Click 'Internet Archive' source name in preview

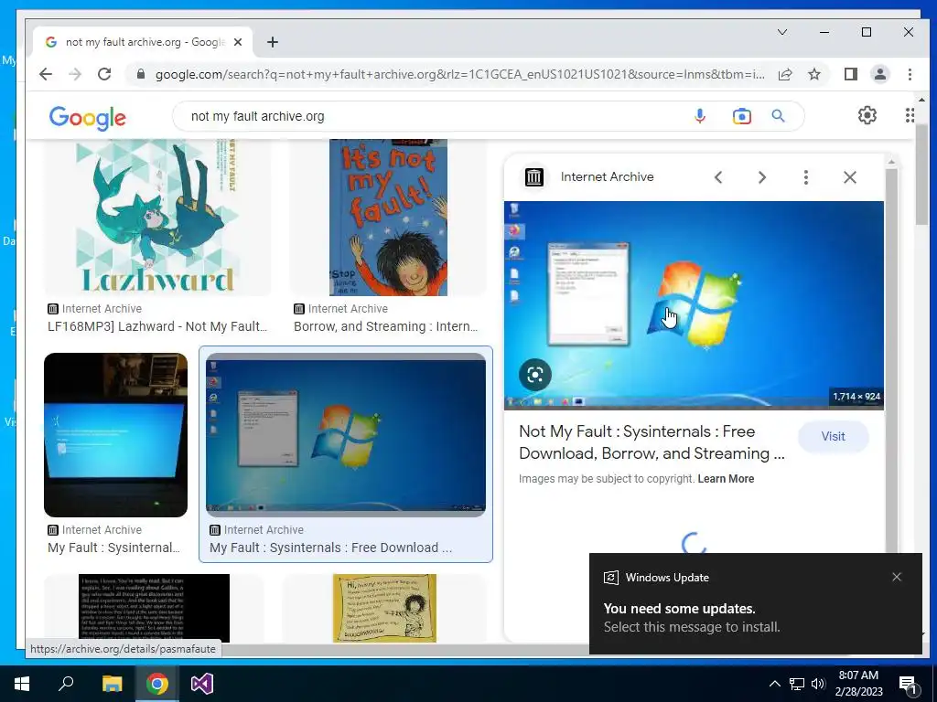pyautogui.click(x=608, y=176)
